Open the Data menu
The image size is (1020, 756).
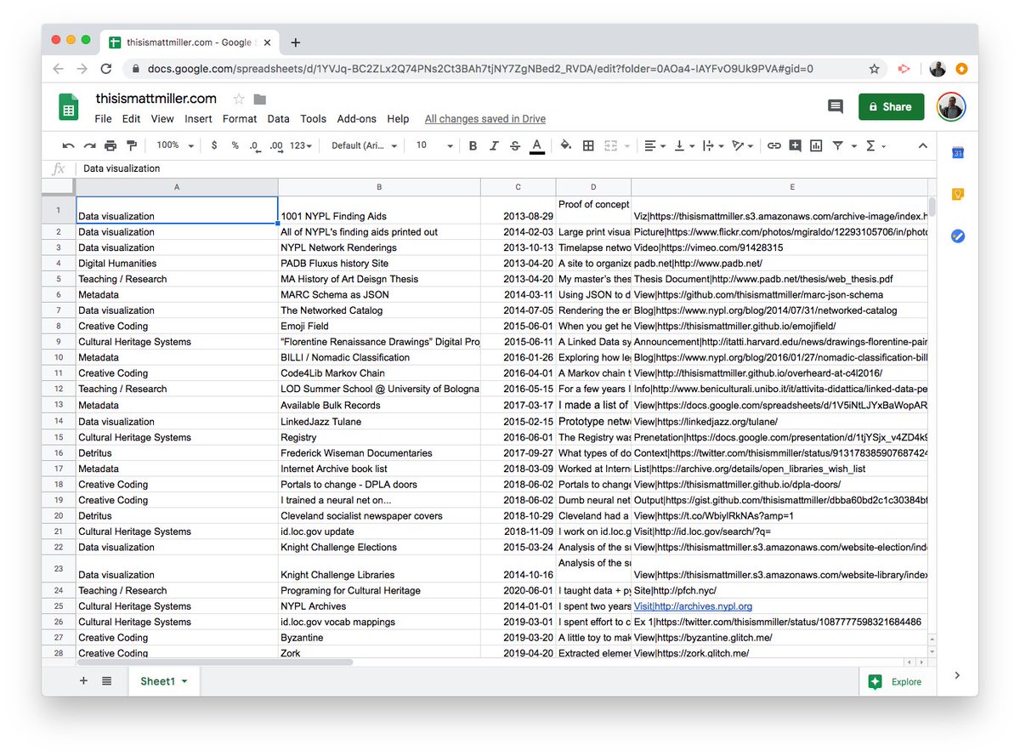278,119
